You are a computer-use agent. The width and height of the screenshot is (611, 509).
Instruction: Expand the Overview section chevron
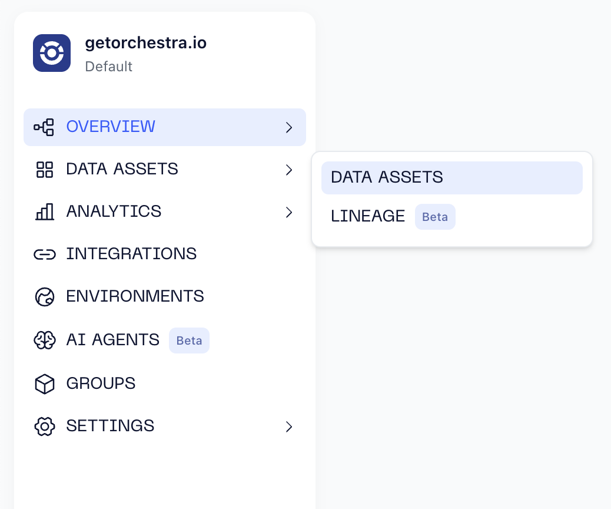[x=289, y=127]
